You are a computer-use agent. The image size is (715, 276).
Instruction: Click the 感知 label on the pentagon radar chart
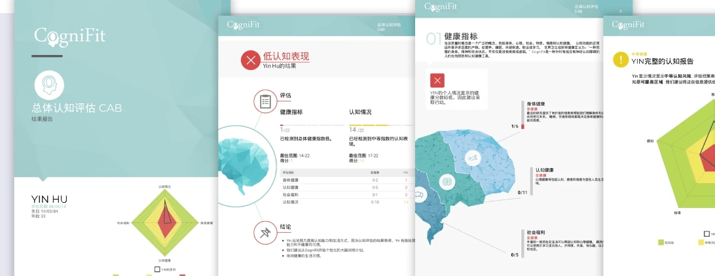[x=650, y=141]
